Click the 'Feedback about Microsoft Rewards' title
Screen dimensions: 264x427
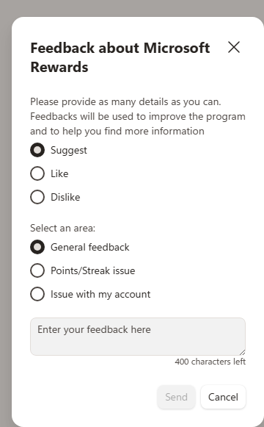pos(120,57)
